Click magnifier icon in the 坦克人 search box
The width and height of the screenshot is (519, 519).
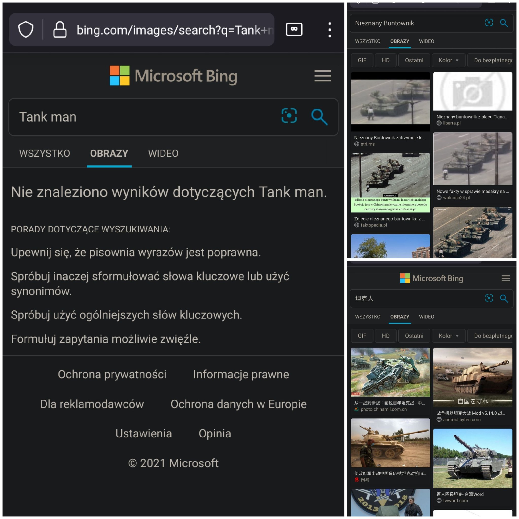tap(504, 299)
